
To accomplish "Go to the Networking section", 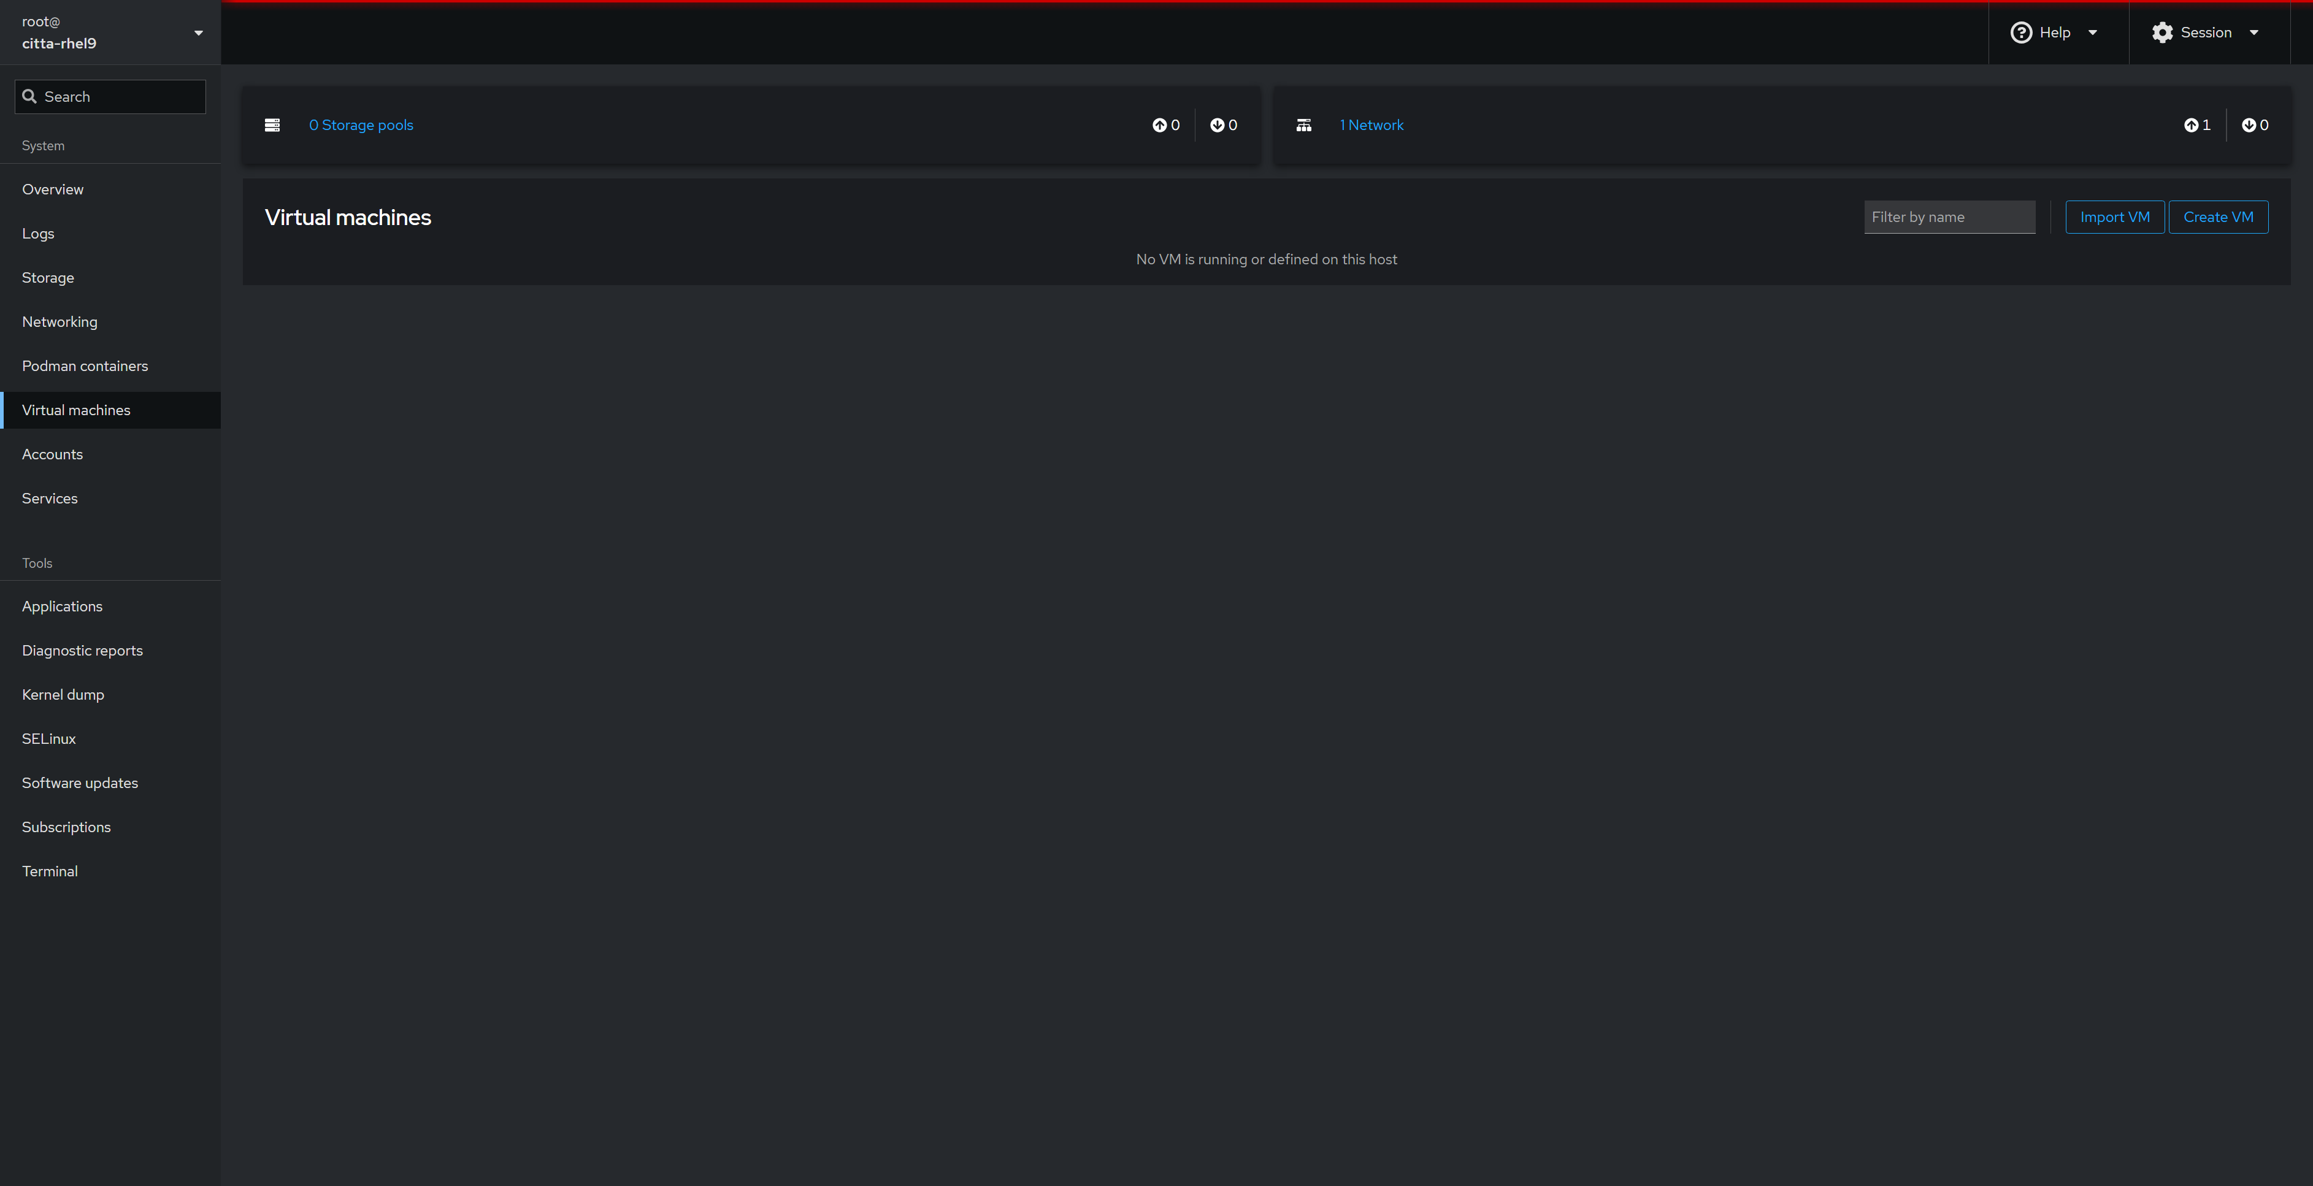I will (60, 321).
